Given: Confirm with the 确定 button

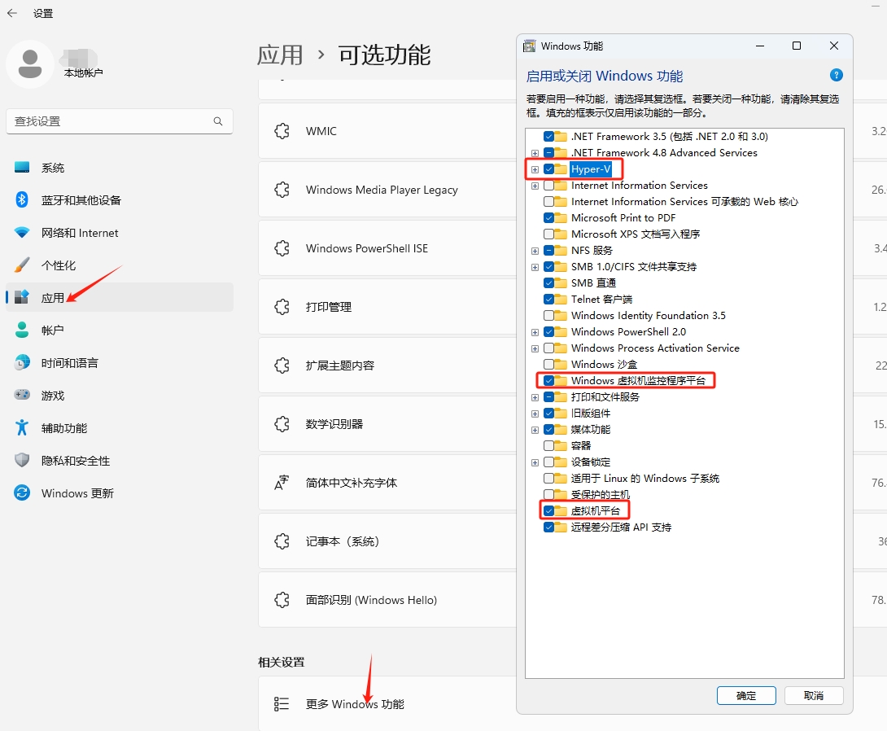Looking at the screenshot, I should click(746, 696).
